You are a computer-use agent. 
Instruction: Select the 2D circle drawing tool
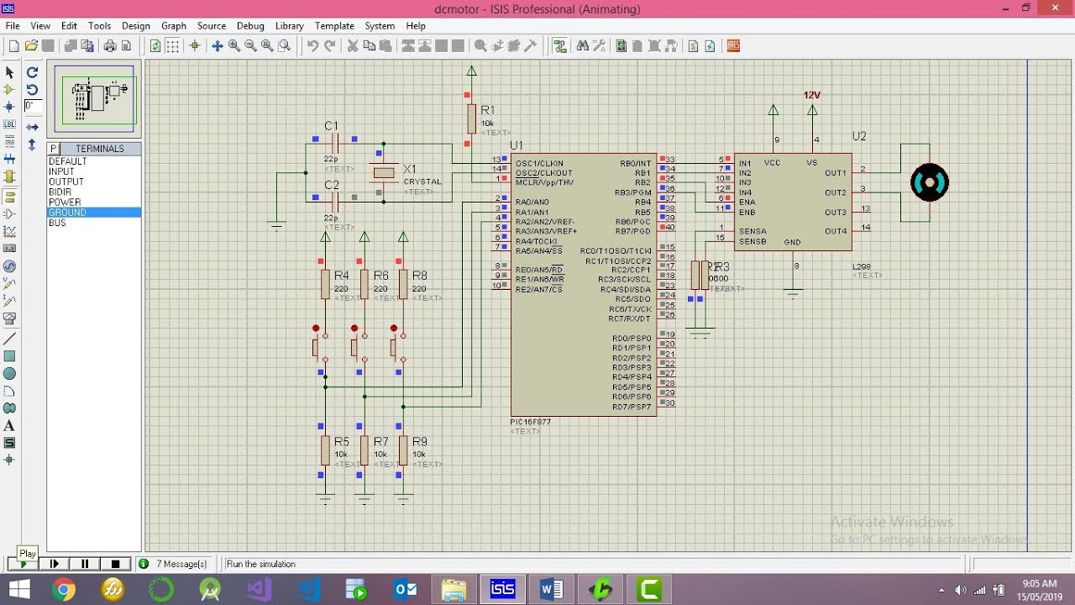[x=9, y=373]
